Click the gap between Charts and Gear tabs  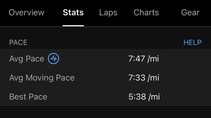click(170, 12)
